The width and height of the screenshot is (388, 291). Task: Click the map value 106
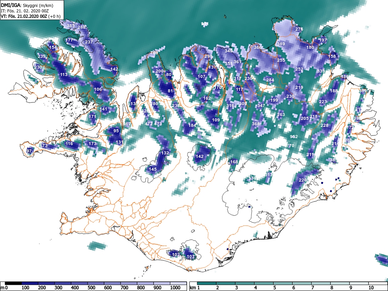point(98,89)
